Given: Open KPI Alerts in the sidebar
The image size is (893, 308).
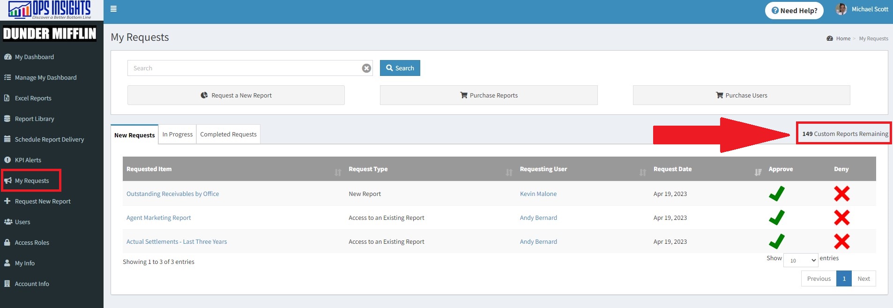Looking at the screenshot, I should 28,160.
